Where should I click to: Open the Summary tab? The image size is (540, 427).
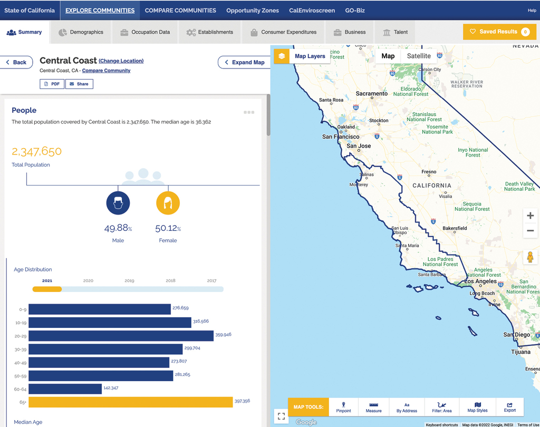24,32
